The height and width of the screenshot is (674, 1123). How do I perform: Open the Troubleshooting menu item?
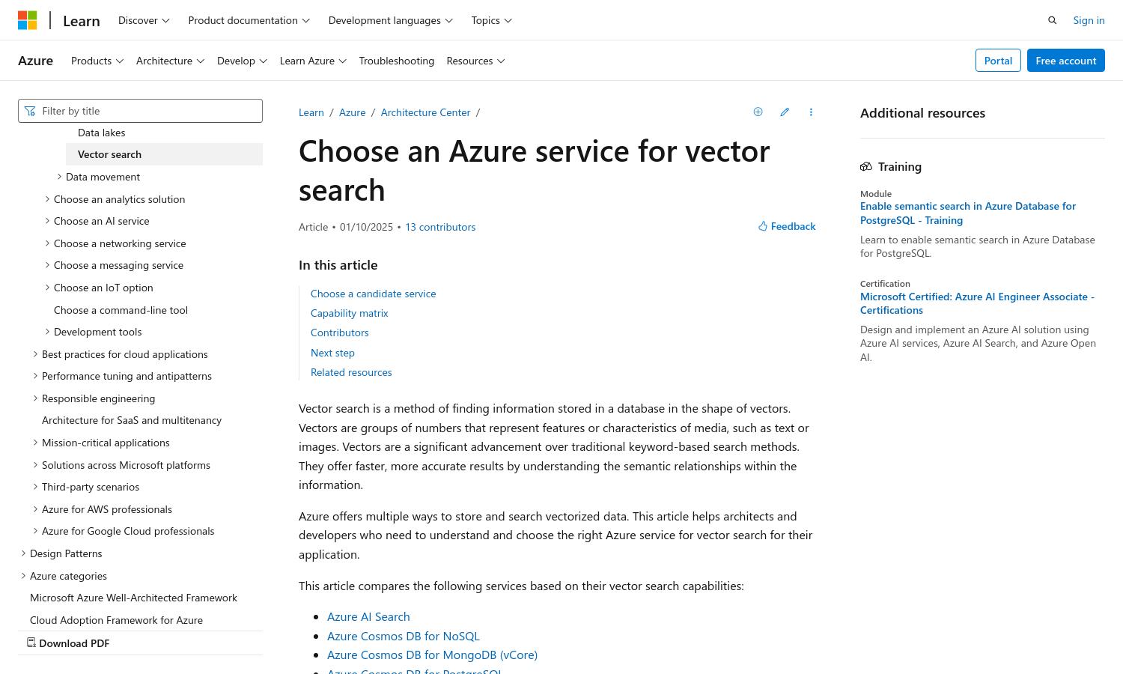396,61
